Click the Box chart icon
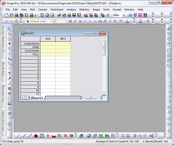The height and width of the screenshot is (145, 174). 48,136
